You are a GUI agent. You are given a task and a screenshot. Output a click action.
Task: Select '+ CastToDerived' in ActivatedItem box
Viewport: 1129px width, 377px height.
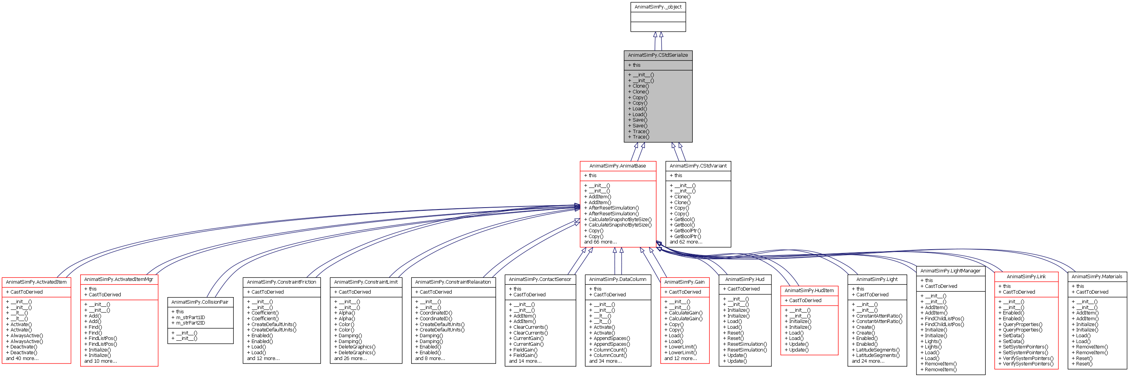(25, 292)
